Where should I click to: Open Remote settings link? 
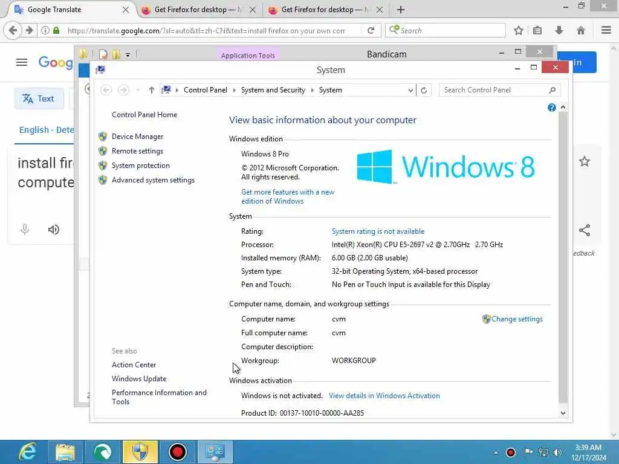click(137, 151)
